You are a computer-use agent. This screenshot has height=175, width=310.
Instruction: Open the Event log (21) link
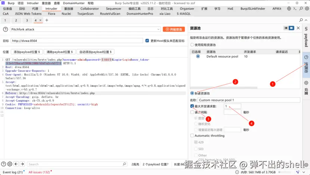pos(13,172)
